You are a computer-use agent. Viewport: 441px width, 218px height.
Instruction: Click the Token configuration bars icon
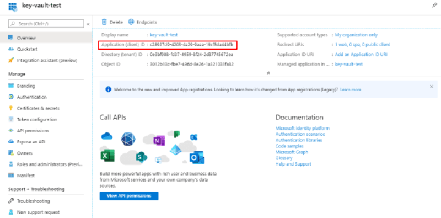tap(11, 119)
